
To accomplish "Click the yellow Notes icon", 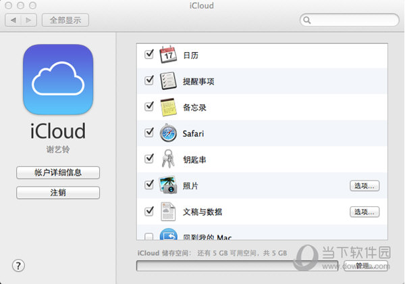I will (168, 107).
